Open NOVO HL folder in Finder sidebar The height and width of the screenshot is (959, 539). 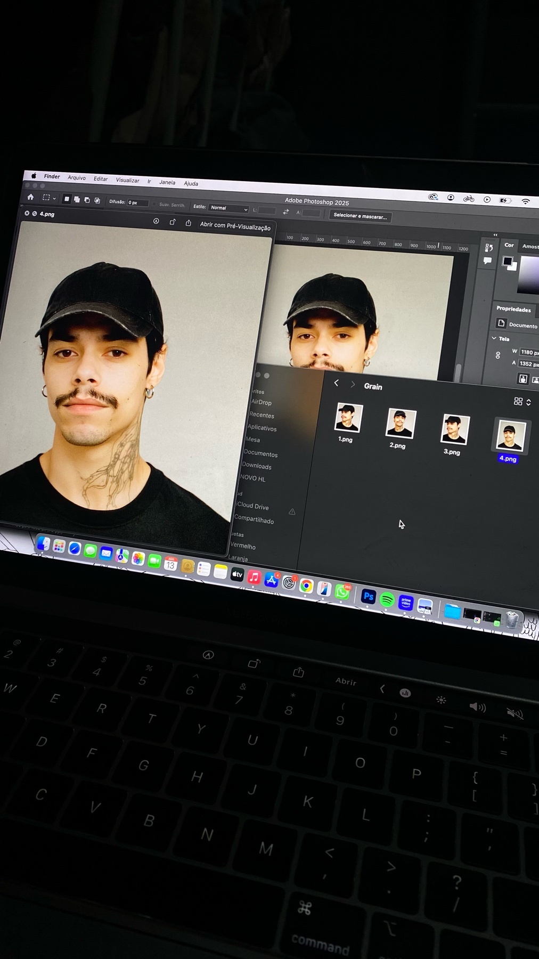(x=252, y=478)
